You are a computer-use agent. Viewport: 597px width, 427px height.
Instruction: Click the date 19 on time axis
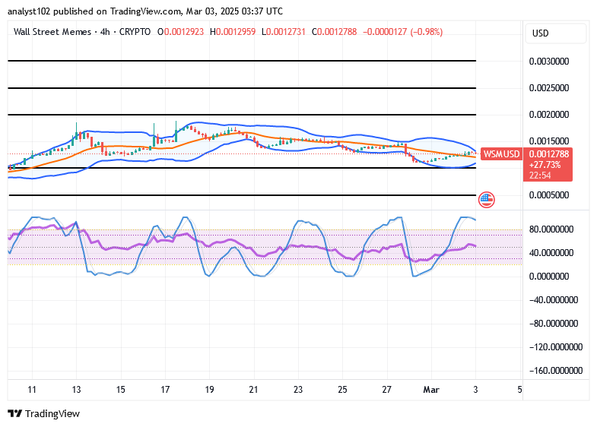coord(209,390)
